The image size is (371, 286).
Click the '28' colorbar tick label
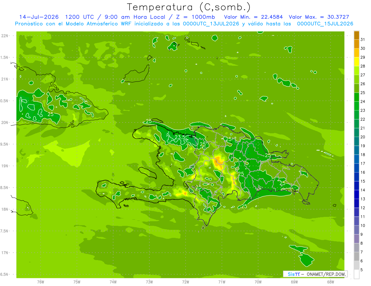click(x=363, y=66)
